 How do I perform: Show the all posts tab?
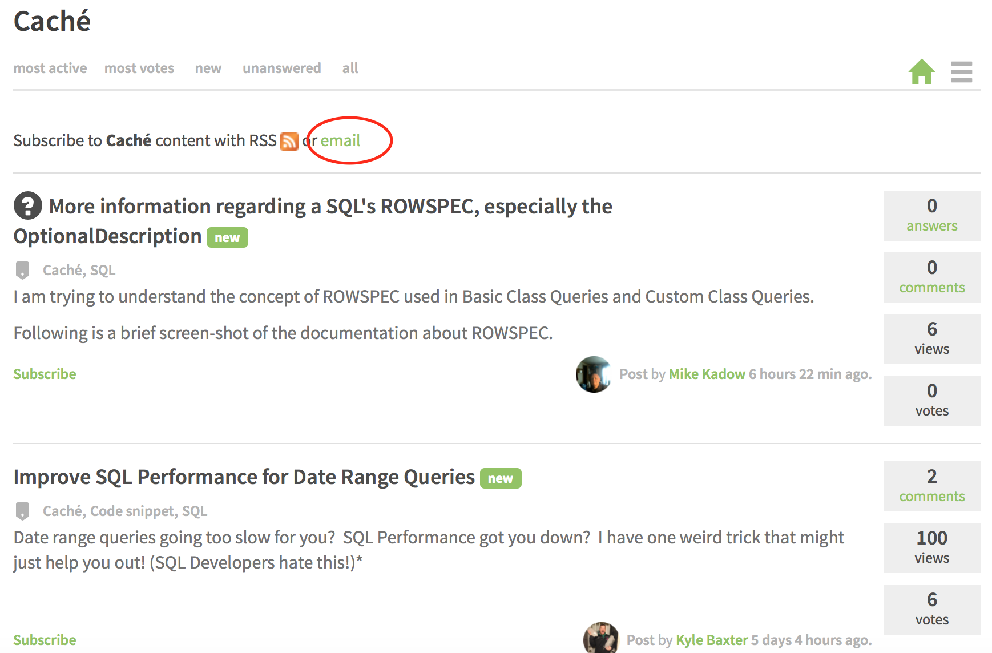coord(350,68)
